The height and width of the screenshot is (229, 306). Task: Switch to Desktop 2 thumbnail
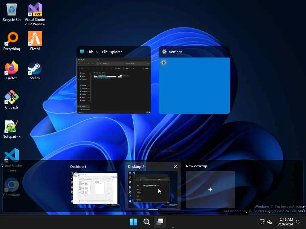coord(153,189)
